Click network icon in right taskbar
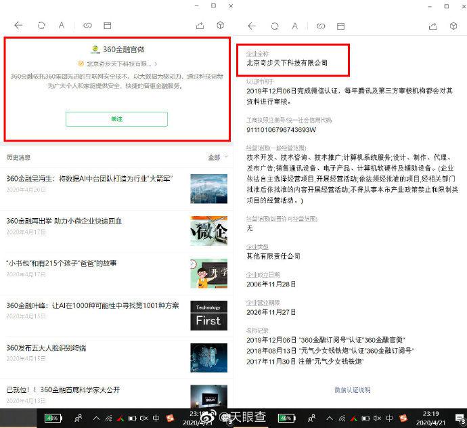467x428 pixels. (x=342, y=419)
